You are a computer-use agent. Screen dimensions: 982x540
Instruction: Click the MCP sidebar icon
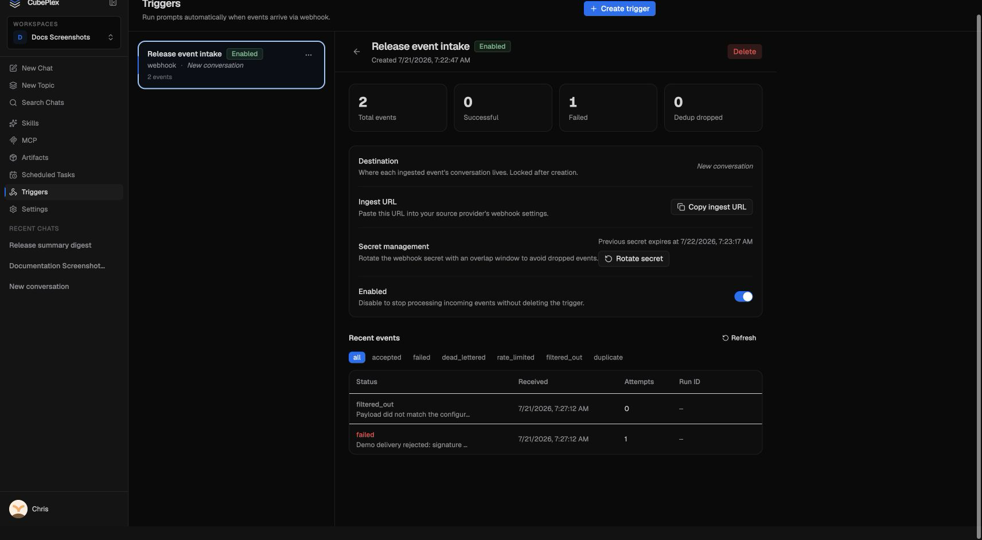pyautogui.click(x=13, y=140)
